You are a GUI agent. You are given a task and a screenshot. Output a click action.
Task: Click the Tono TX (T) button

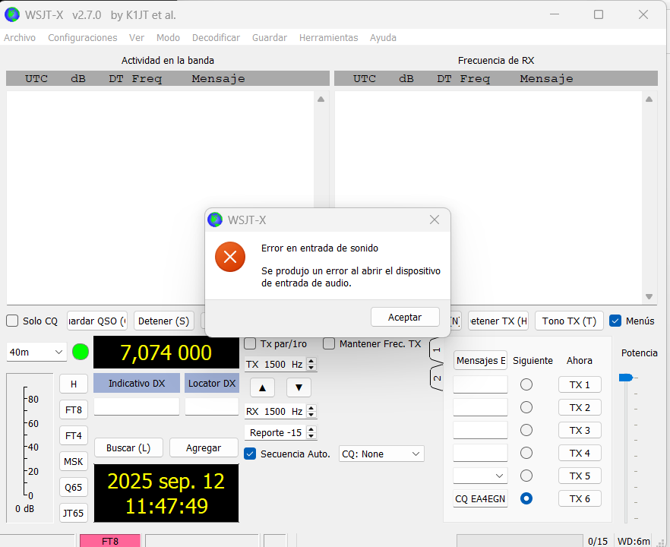click(569, 321)
